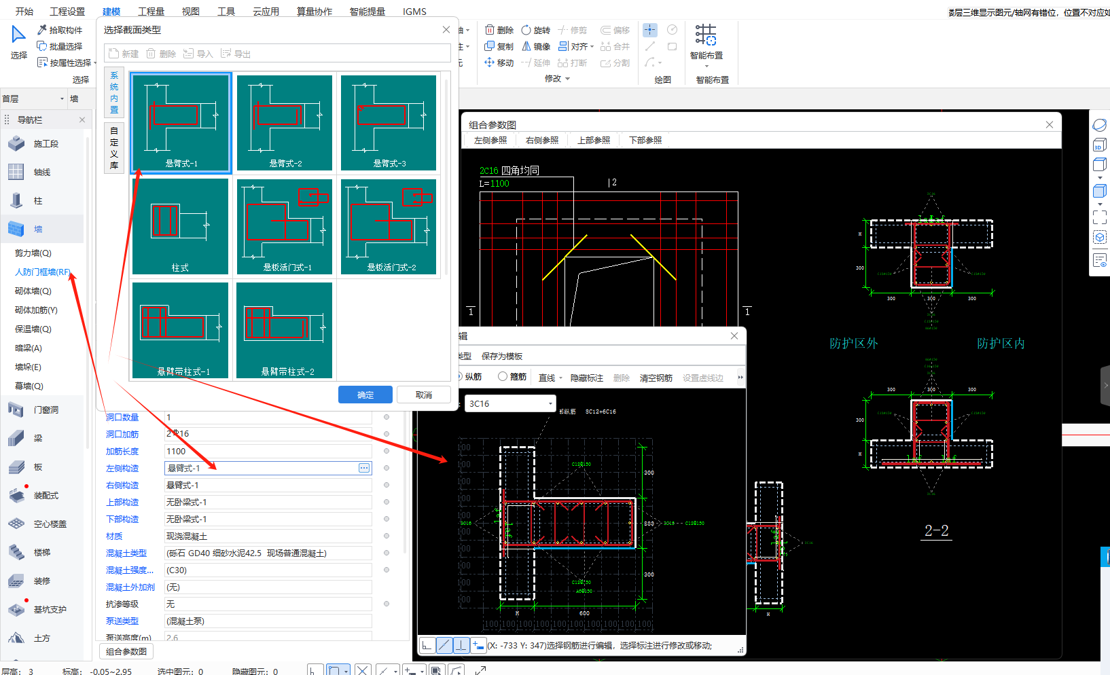Open the 板 category
1110x675 pixels.
click(x=42, y=467)
